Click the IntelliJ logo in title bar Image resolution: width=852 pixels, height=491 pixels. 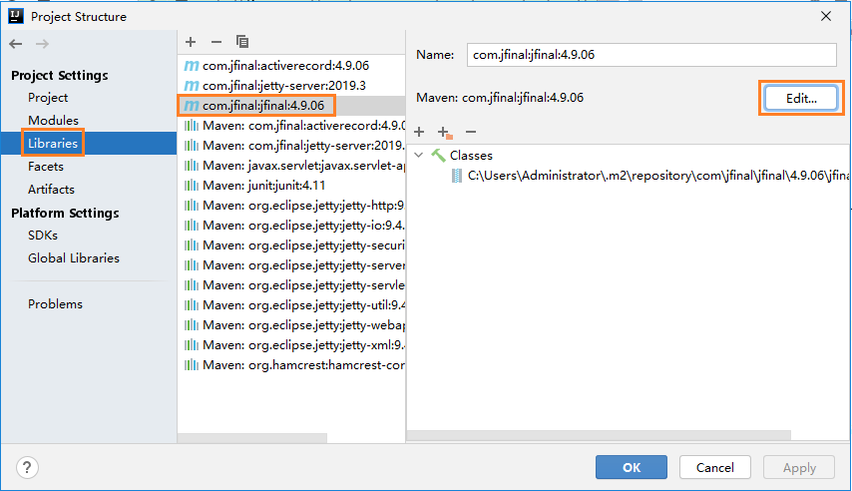pos(16,16)
